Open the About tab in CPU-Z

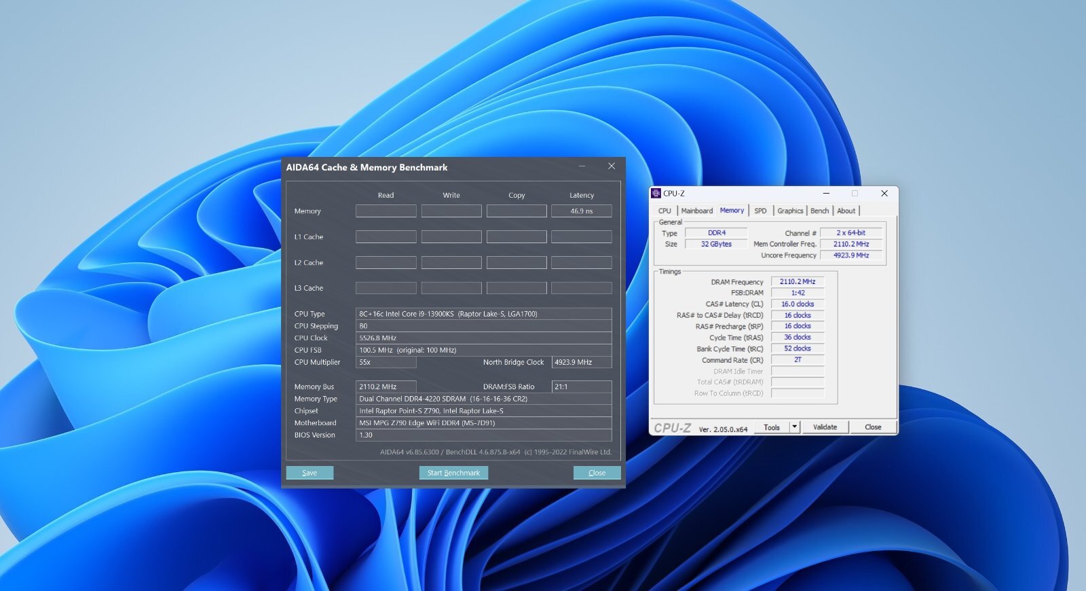click(x=846, y=211)
